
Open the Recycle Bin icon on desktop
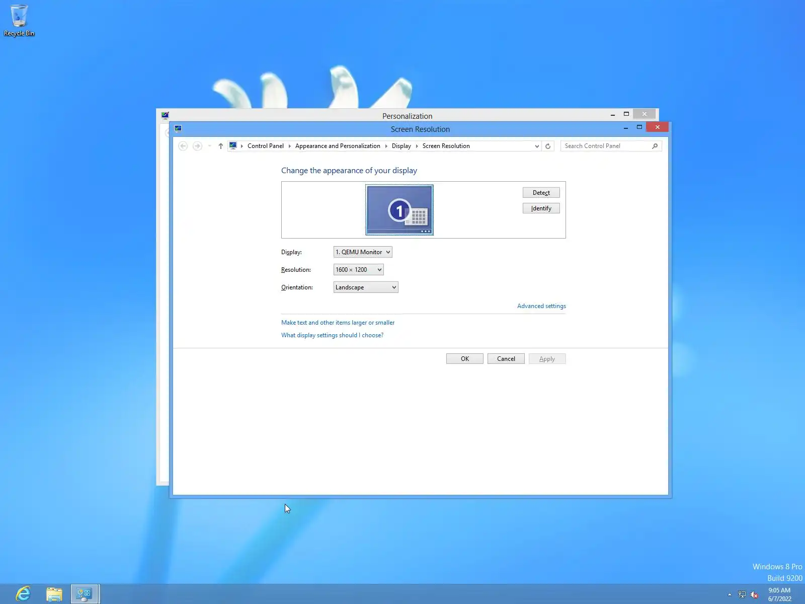tap(19, 20)
